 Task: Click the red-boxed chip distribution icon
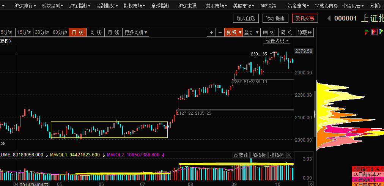coord(374,32)
